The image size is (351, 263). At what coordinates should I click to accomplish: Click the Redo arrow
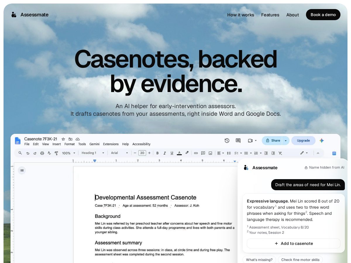[35, 153]
